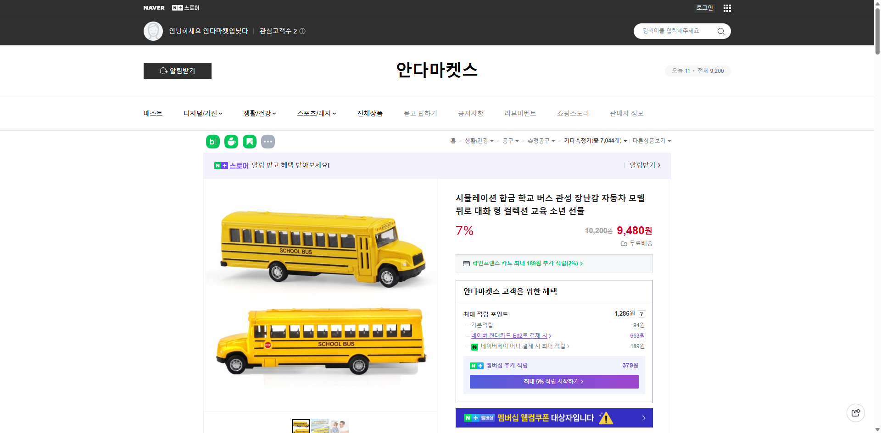Open the more share options icon
The image size is (881, 433).
pos(268,142)
